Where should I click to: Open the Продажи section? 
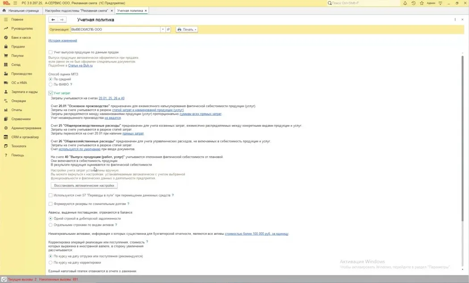click(18, 46)
